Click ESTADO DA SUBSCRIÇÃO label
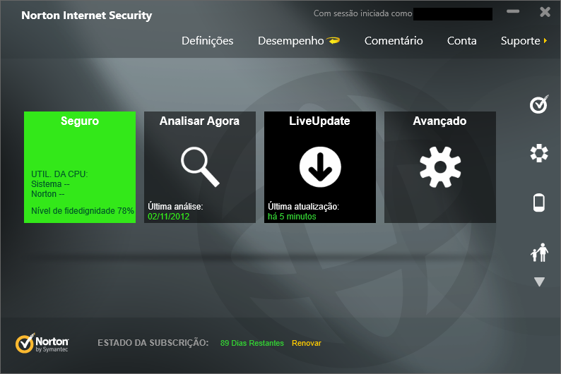This screenshot has height=374, width=561. [x=153, y=343]
